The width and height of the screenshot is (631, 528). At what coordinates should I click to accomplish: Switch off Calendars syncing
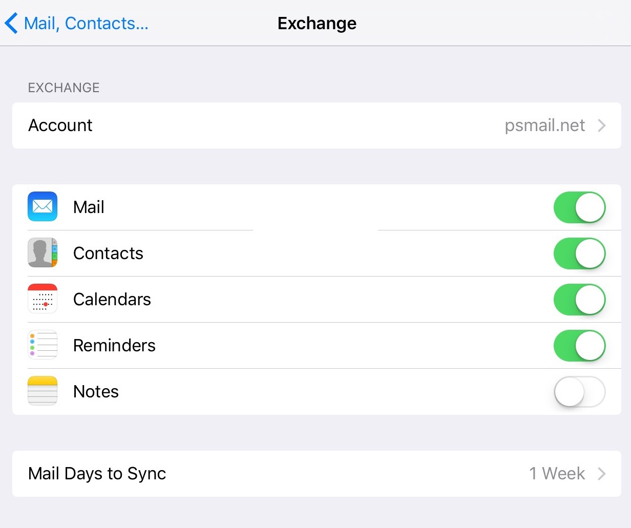pyautogui.click(x=579, y=300)
